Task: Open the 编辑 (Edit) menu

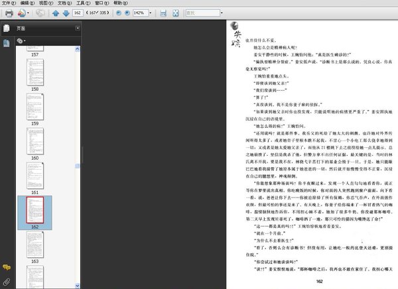Action: pos(27,3)
